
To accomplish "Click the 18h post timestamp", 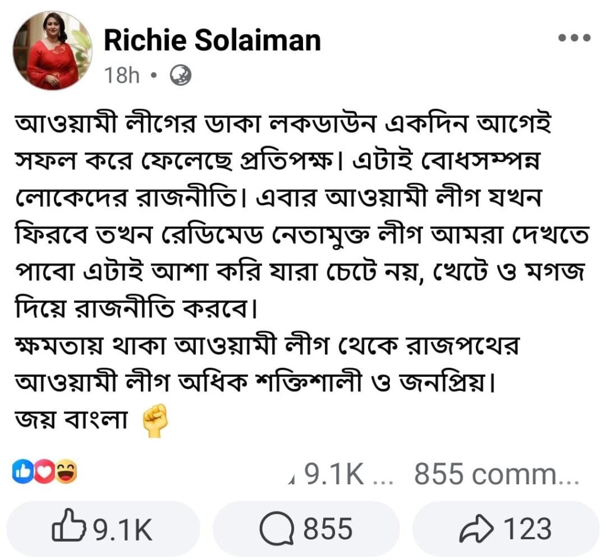I will pos(121,76).
